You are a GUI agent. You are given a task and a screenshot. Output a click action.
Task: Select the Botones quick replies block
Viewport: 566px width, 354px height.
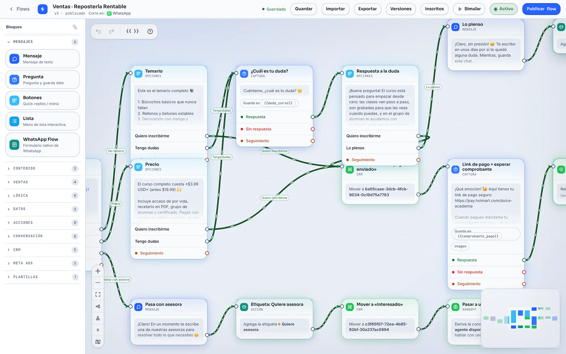pyautogui.click(x=42, y=100)
